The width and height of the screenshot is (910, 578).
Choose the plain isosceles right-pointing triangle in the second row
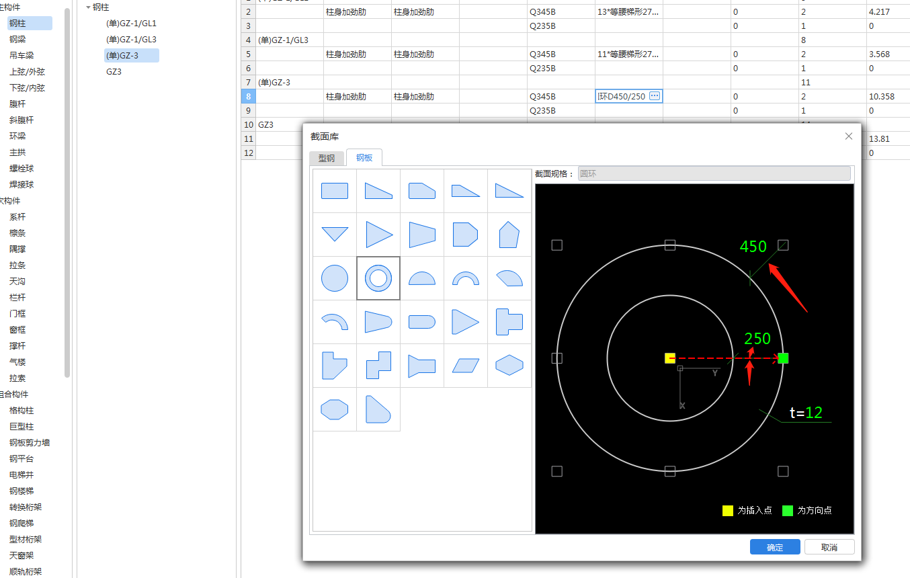(x=378, y=235)
